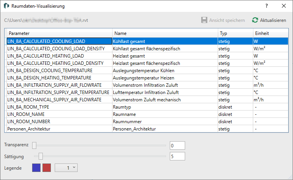Click the name cell Raumname

tap(165, 114)
